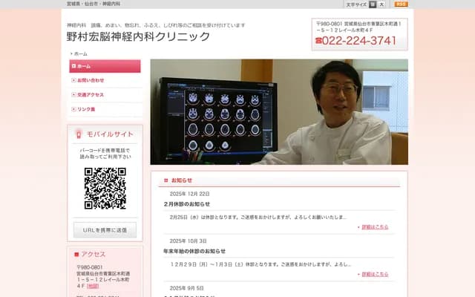Viewport: 475px width, 297px height.
Task: Click the 年末年始の休診のお知らせ headline
Action: click(194, 251)
